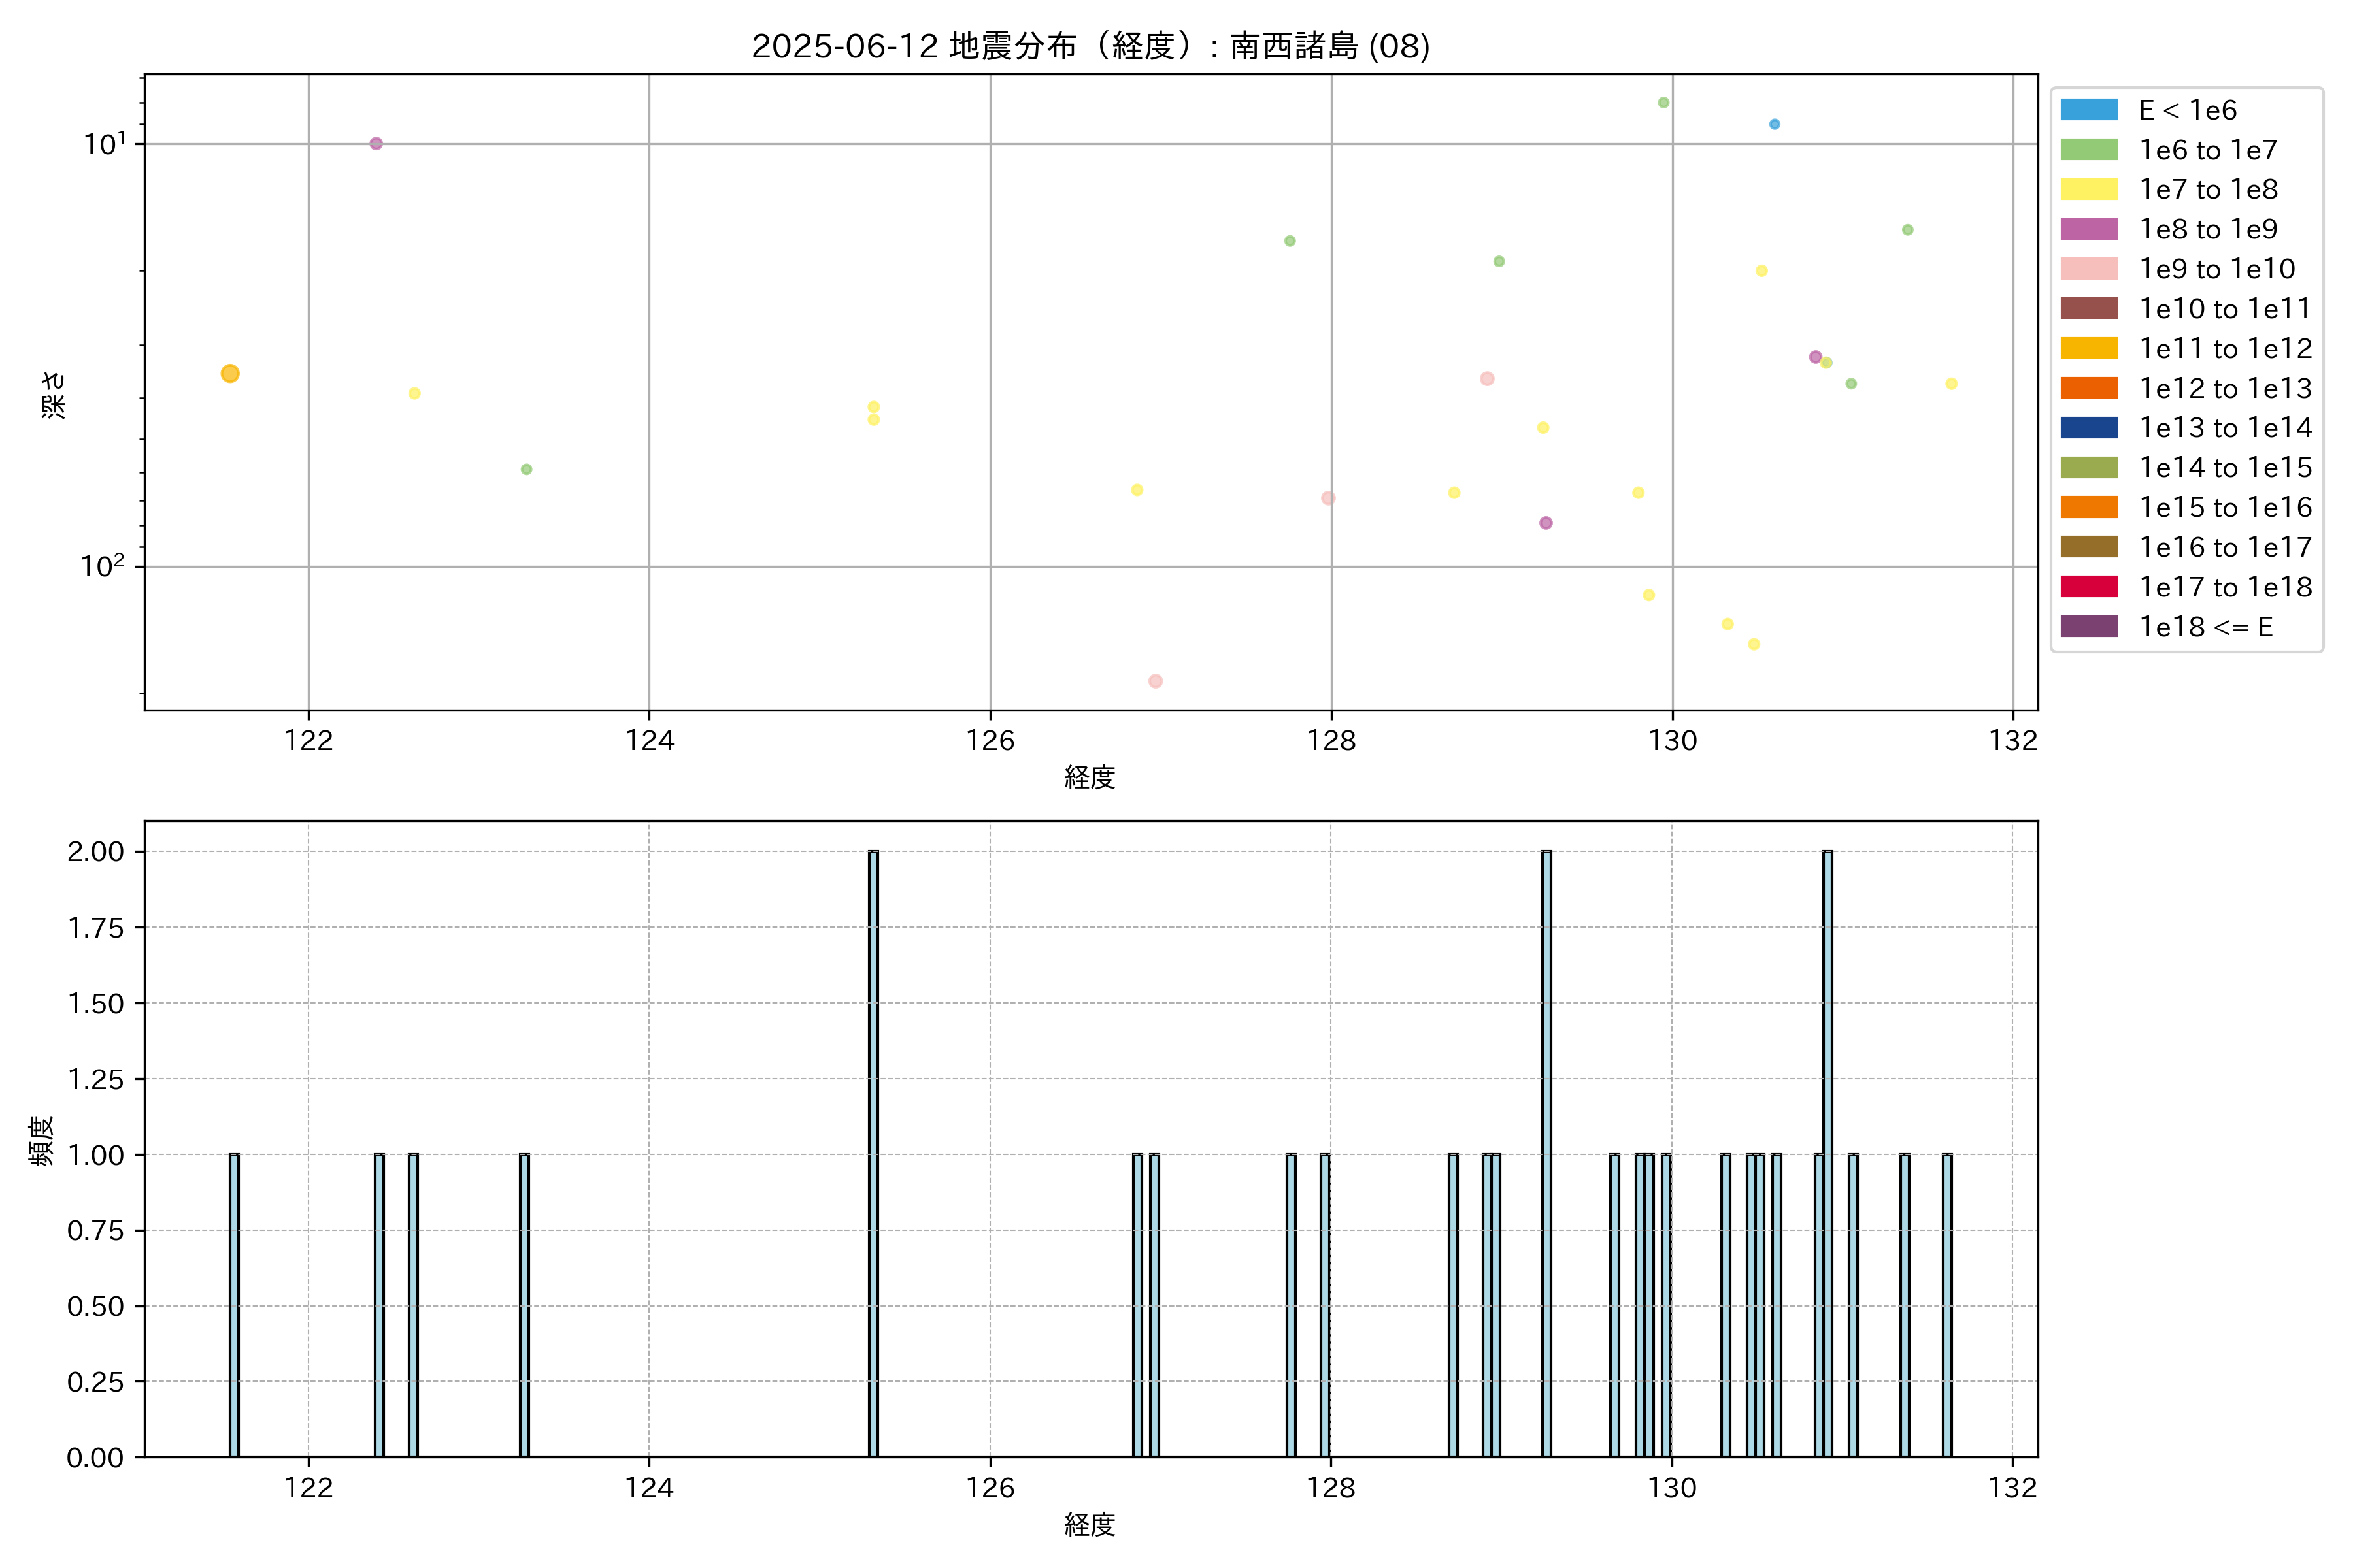2353x1568 pixels.
Task: Click the leftmost histogram bar near 121.5
Action: pos(234,1305)
